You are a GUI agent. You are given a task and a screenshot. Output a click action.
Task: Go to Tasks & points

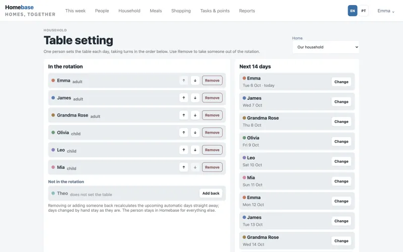tap(215, 11)
